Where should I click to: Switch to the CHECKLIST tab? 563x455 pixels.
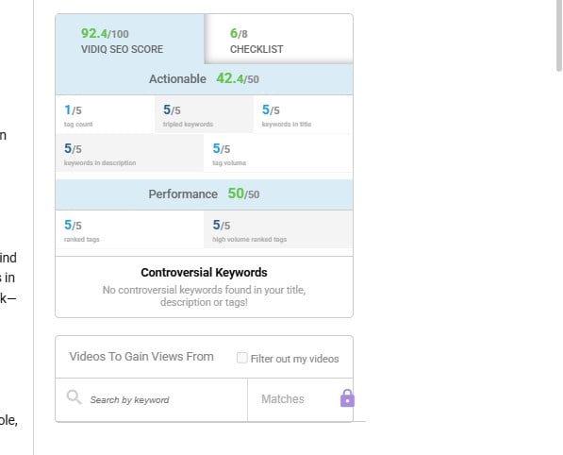coord(278,39)
